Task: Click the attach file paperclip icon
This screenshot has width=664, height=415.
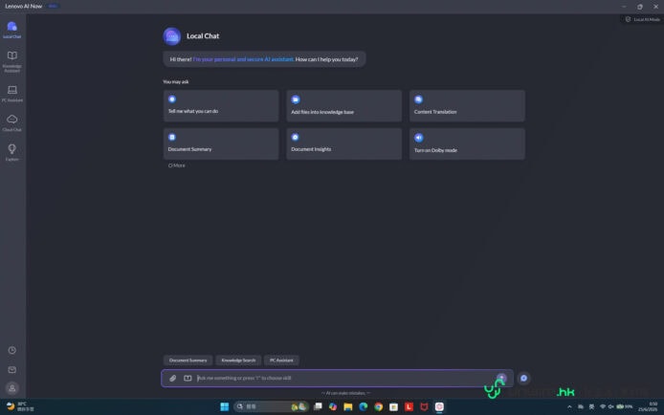Action: pos(173,379)
